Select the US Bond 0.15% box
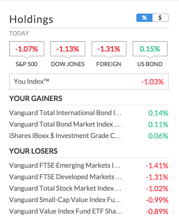This screenshot has width=179, height=224. coord(150,49)
